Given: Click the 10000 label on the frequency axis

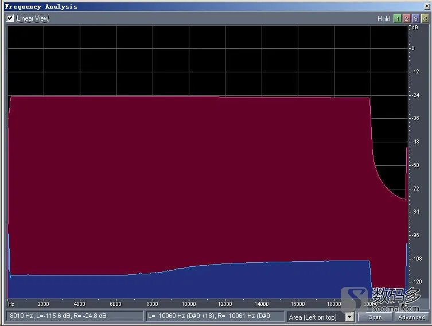Looking at the screenshot, I should 189,304.
